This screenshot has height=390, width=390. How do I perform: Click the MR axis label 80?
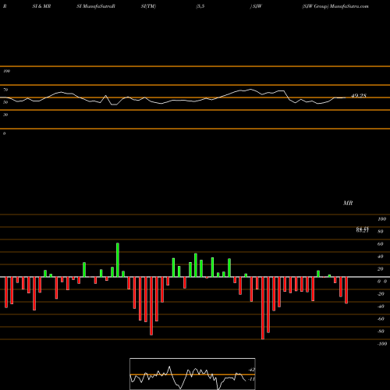[x=381, y=232]
